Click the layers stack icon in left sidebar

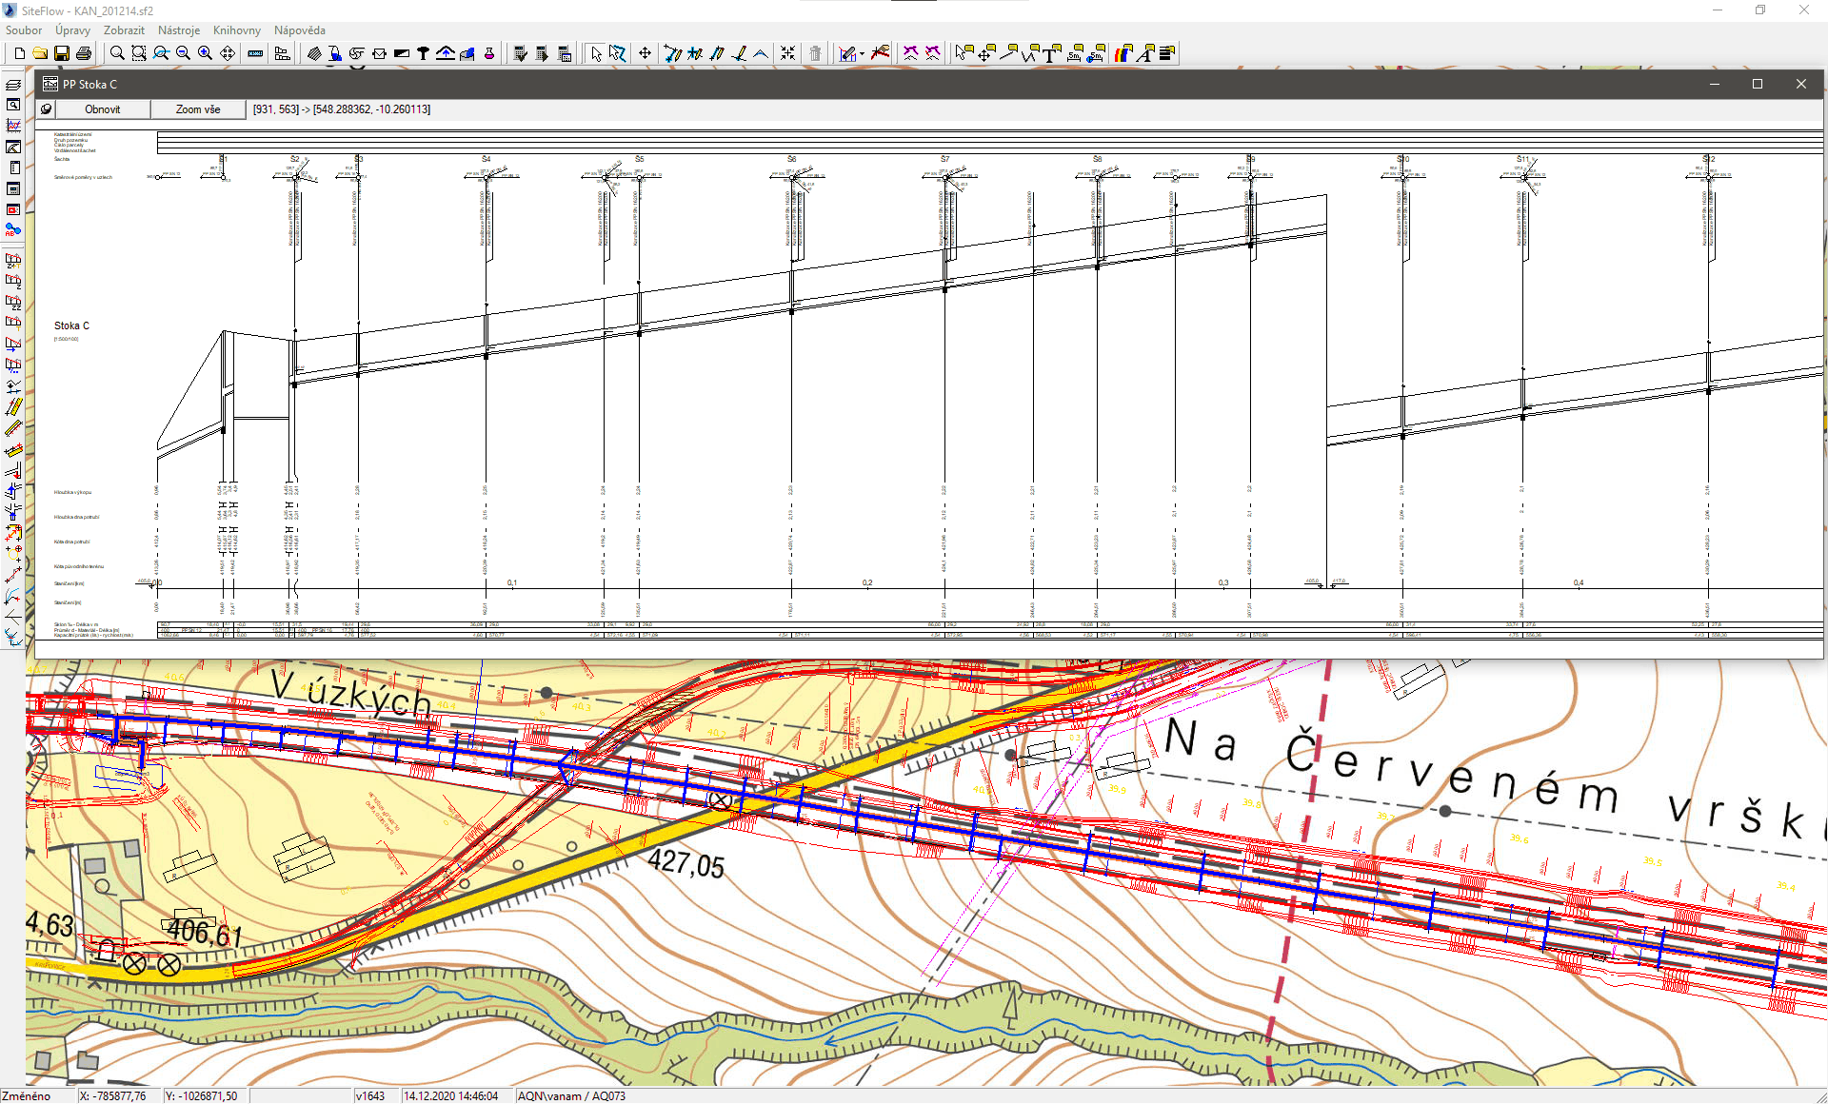[13, 85]
